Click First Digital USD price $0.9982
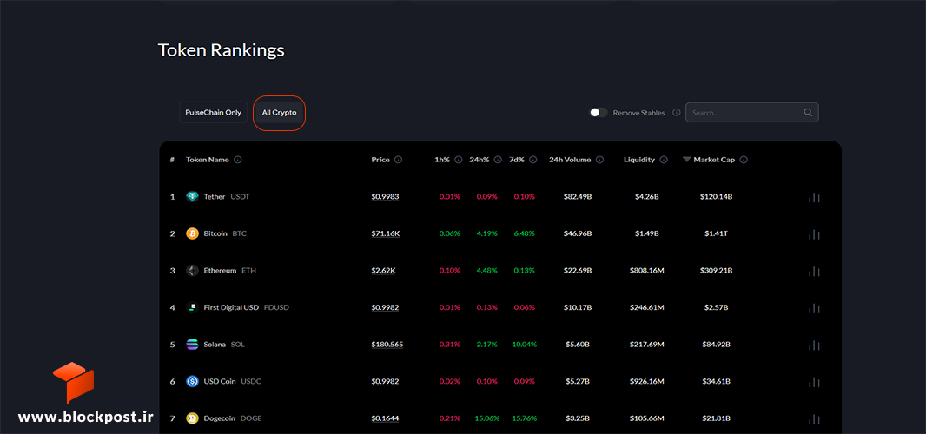 pos(385,307)
